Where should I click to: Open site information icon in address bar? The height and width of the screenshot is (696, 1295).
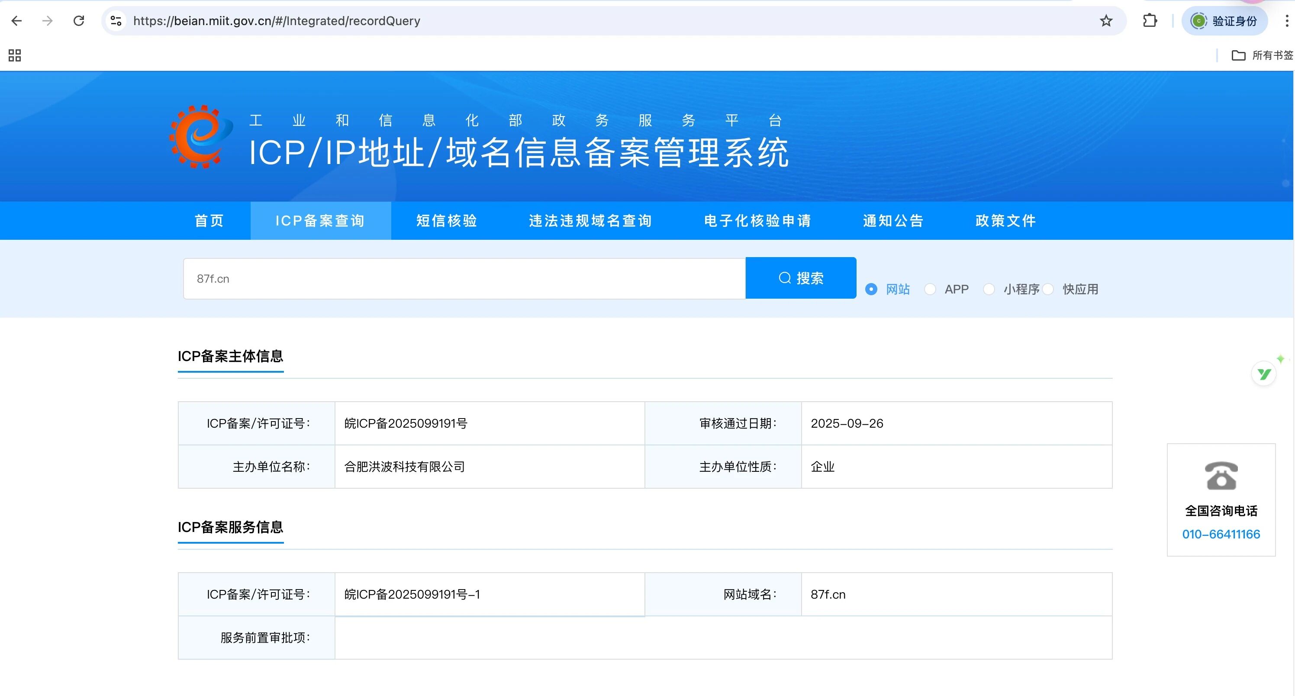[116, 21]
